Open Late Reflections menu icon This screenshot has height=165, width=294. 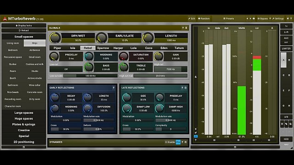[x=186, y=88]
